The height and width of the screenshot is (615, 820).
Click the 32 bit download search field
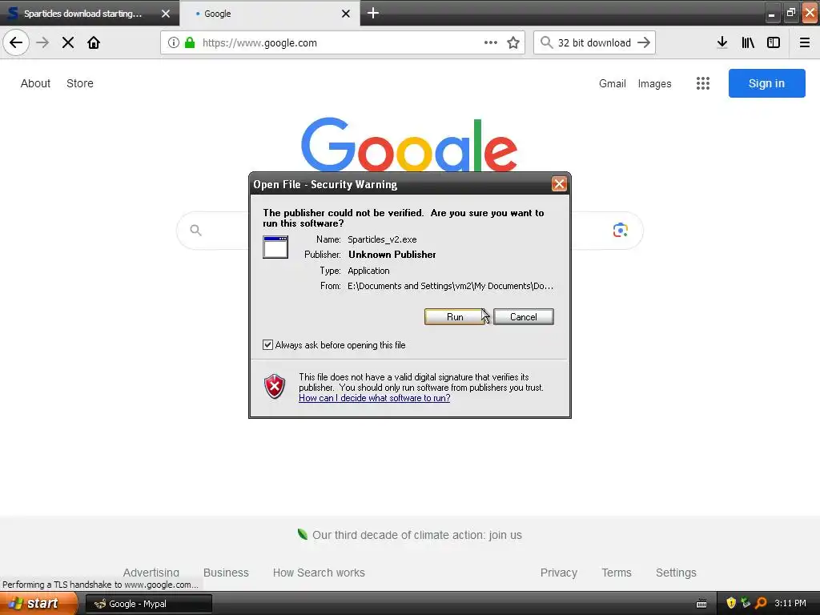click(x=594, y=43)
